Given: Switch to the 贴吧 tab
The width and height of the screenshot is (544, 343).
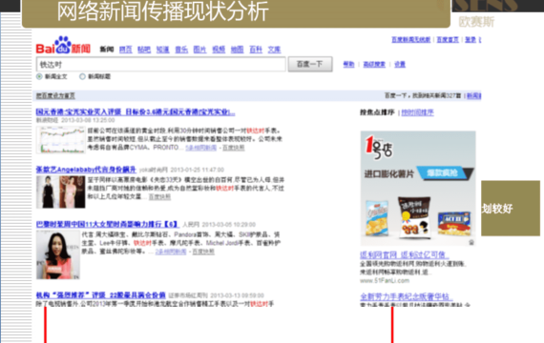Looking at the screenshot, I should tap(144, 50).
